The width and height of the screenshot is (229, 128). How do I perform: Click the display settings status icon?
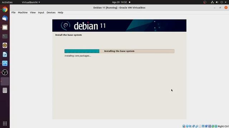click(203, 126)
